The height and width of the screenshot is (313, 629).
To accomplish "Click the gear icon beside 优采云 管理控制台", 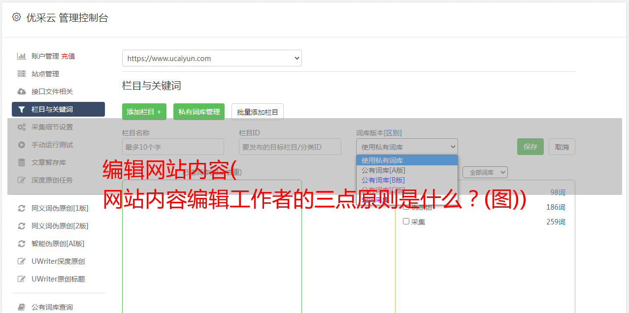I will pos(16,17).
